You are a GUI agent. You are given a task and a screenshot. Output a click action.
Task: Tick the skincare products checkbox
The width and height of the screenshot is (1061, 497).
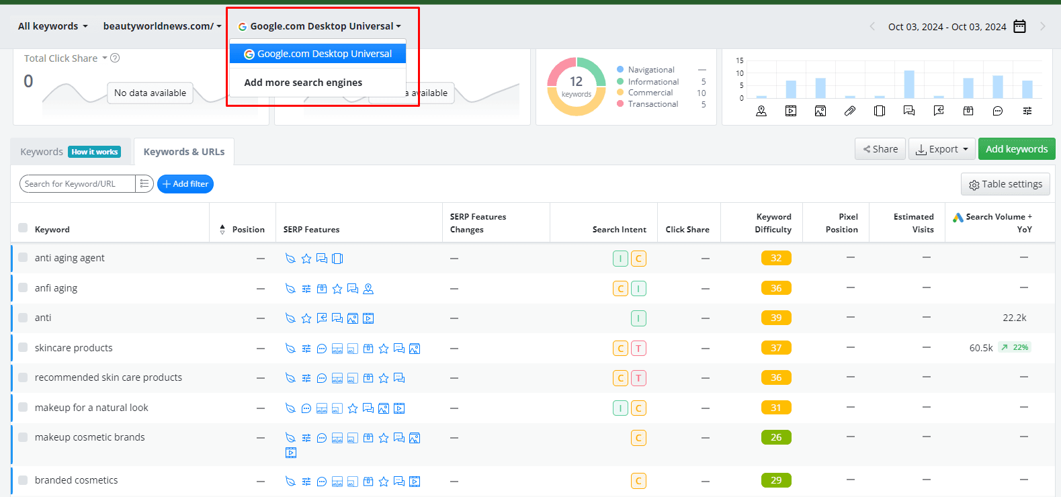(x=23, y=347)
